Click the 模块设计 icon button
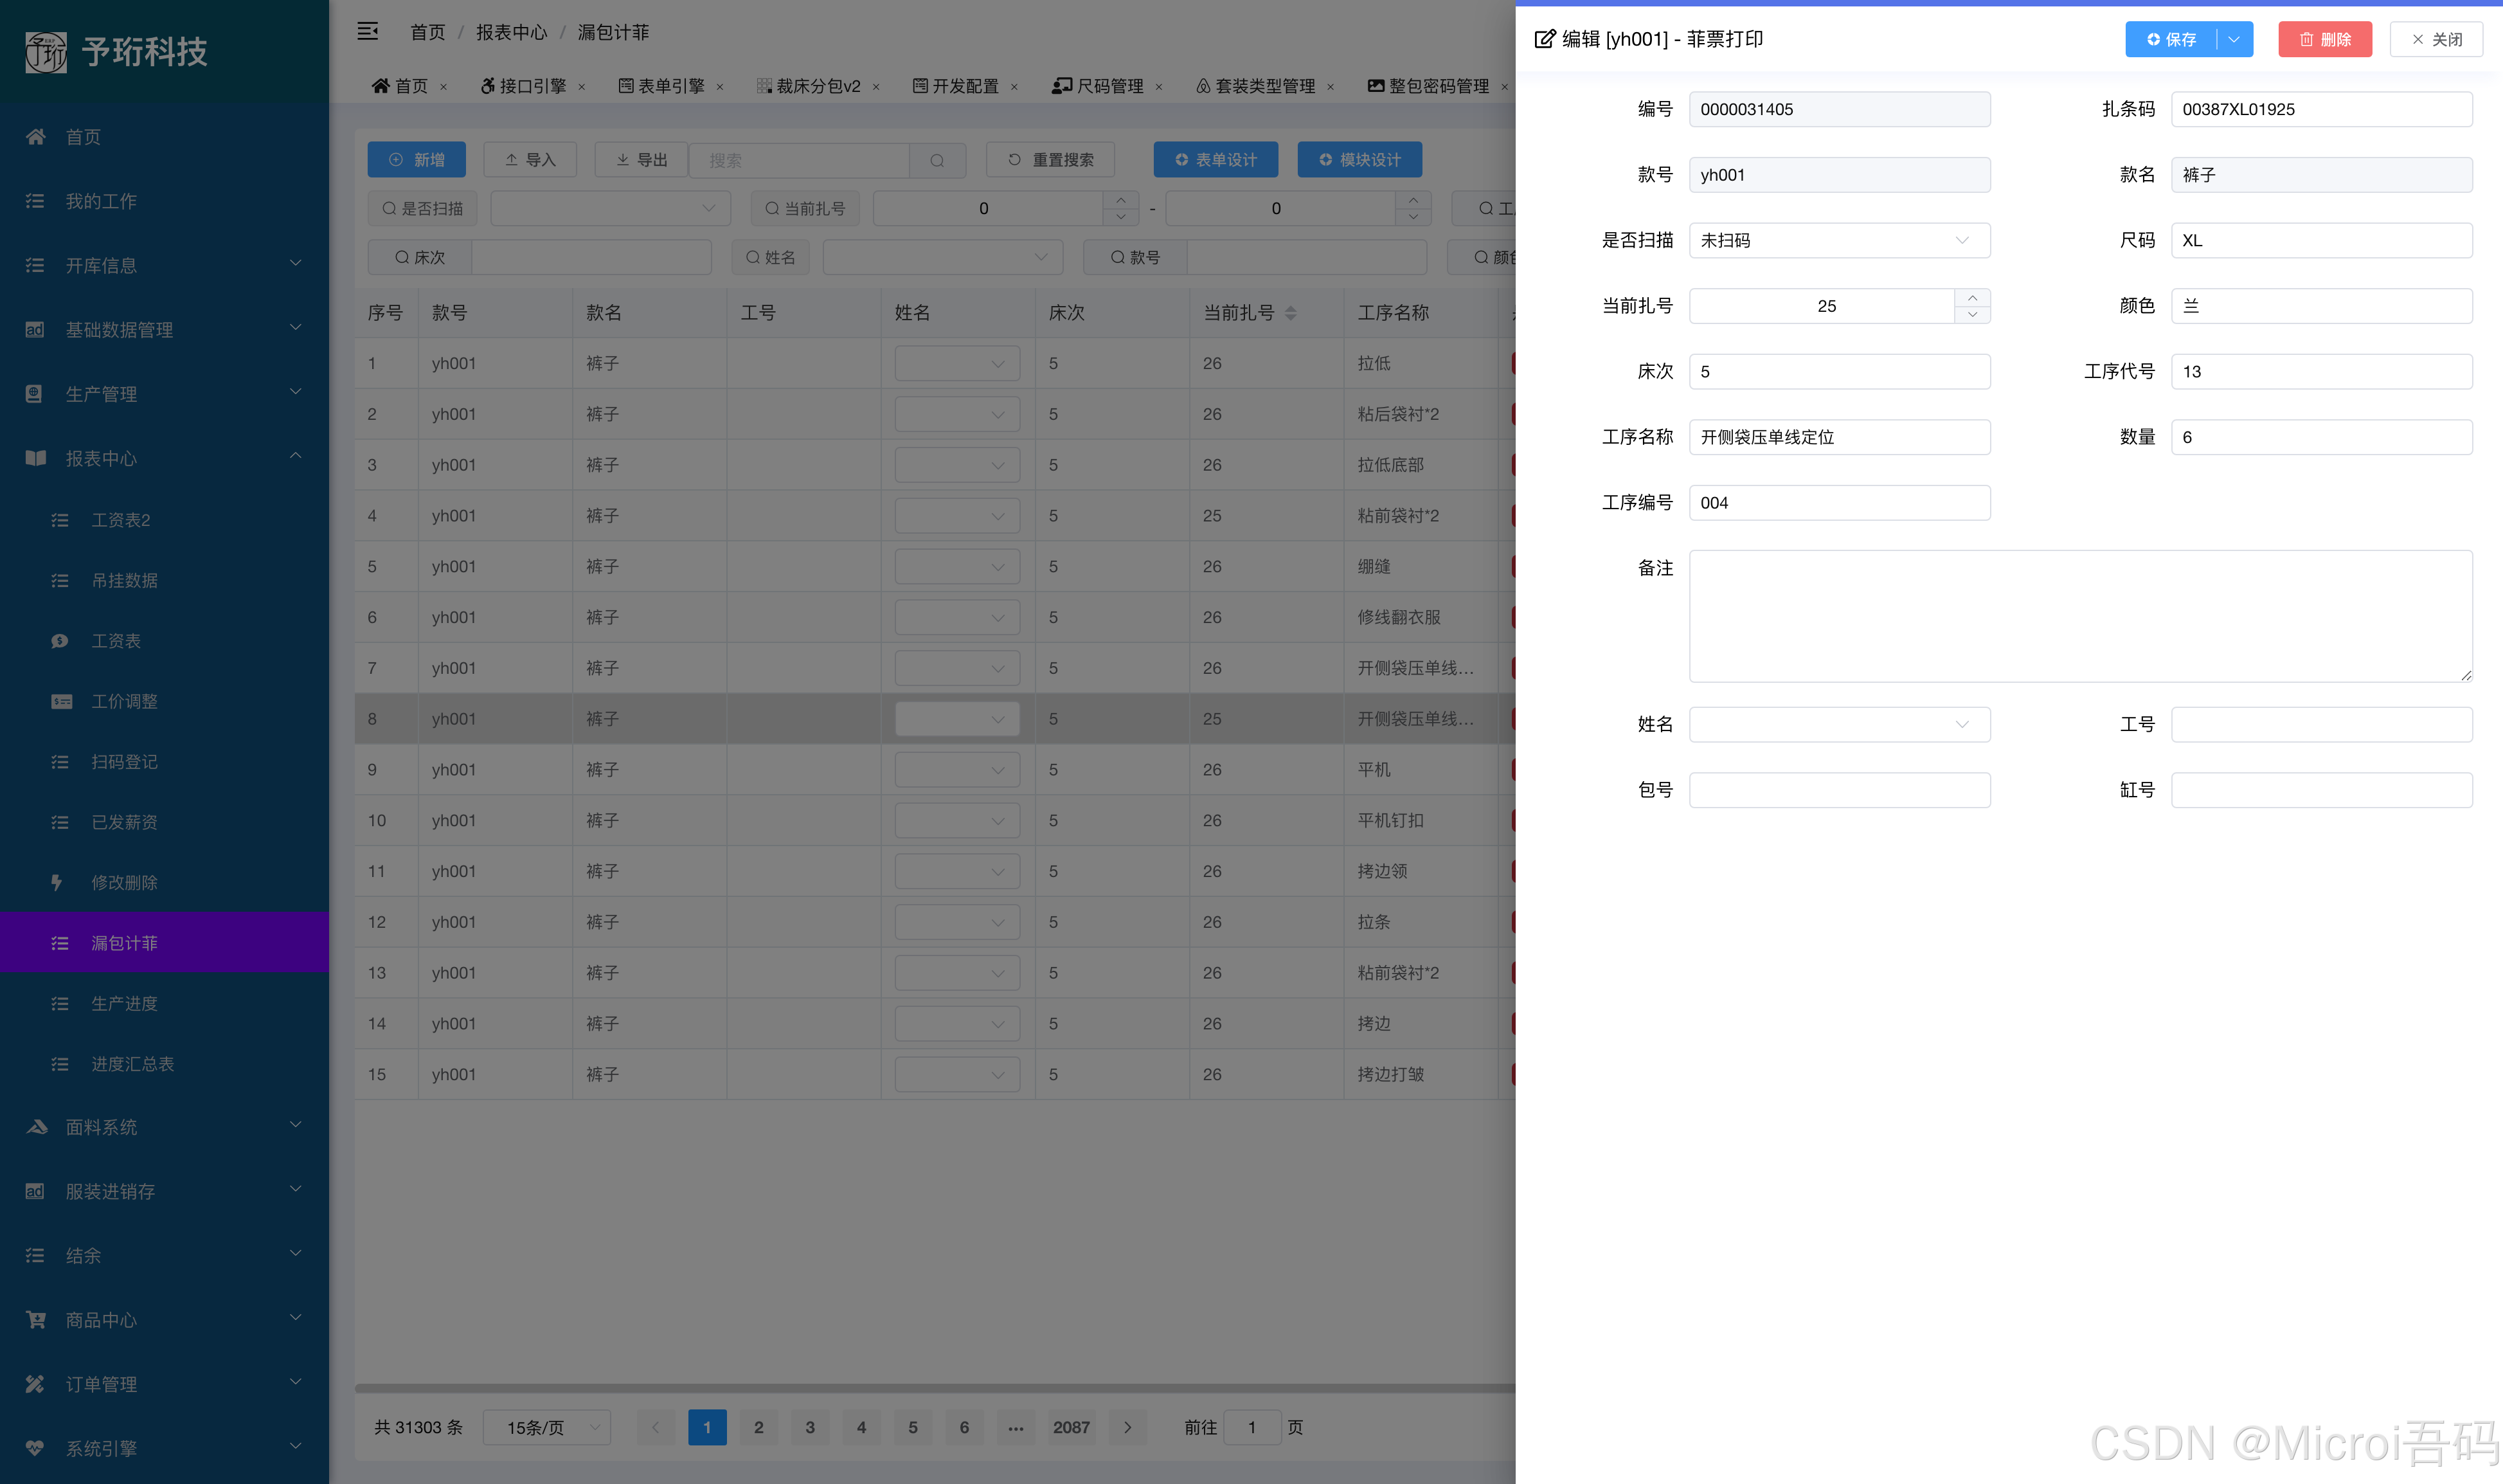Image resolution: width=2503 pixels, height=1484 pixels. tap(1325, 159)
